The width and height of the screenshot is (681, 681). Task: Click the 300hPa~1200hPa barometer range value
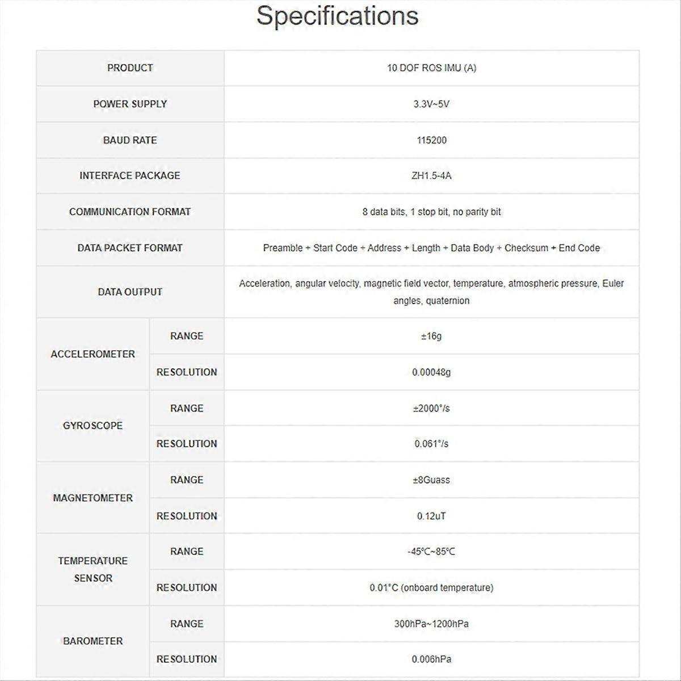pos(431,624)
